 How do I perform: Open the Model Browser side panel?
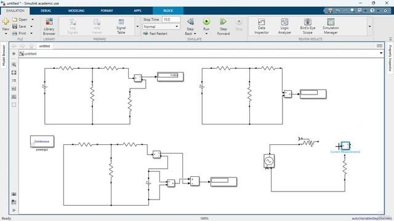click(x=4, y=55)
